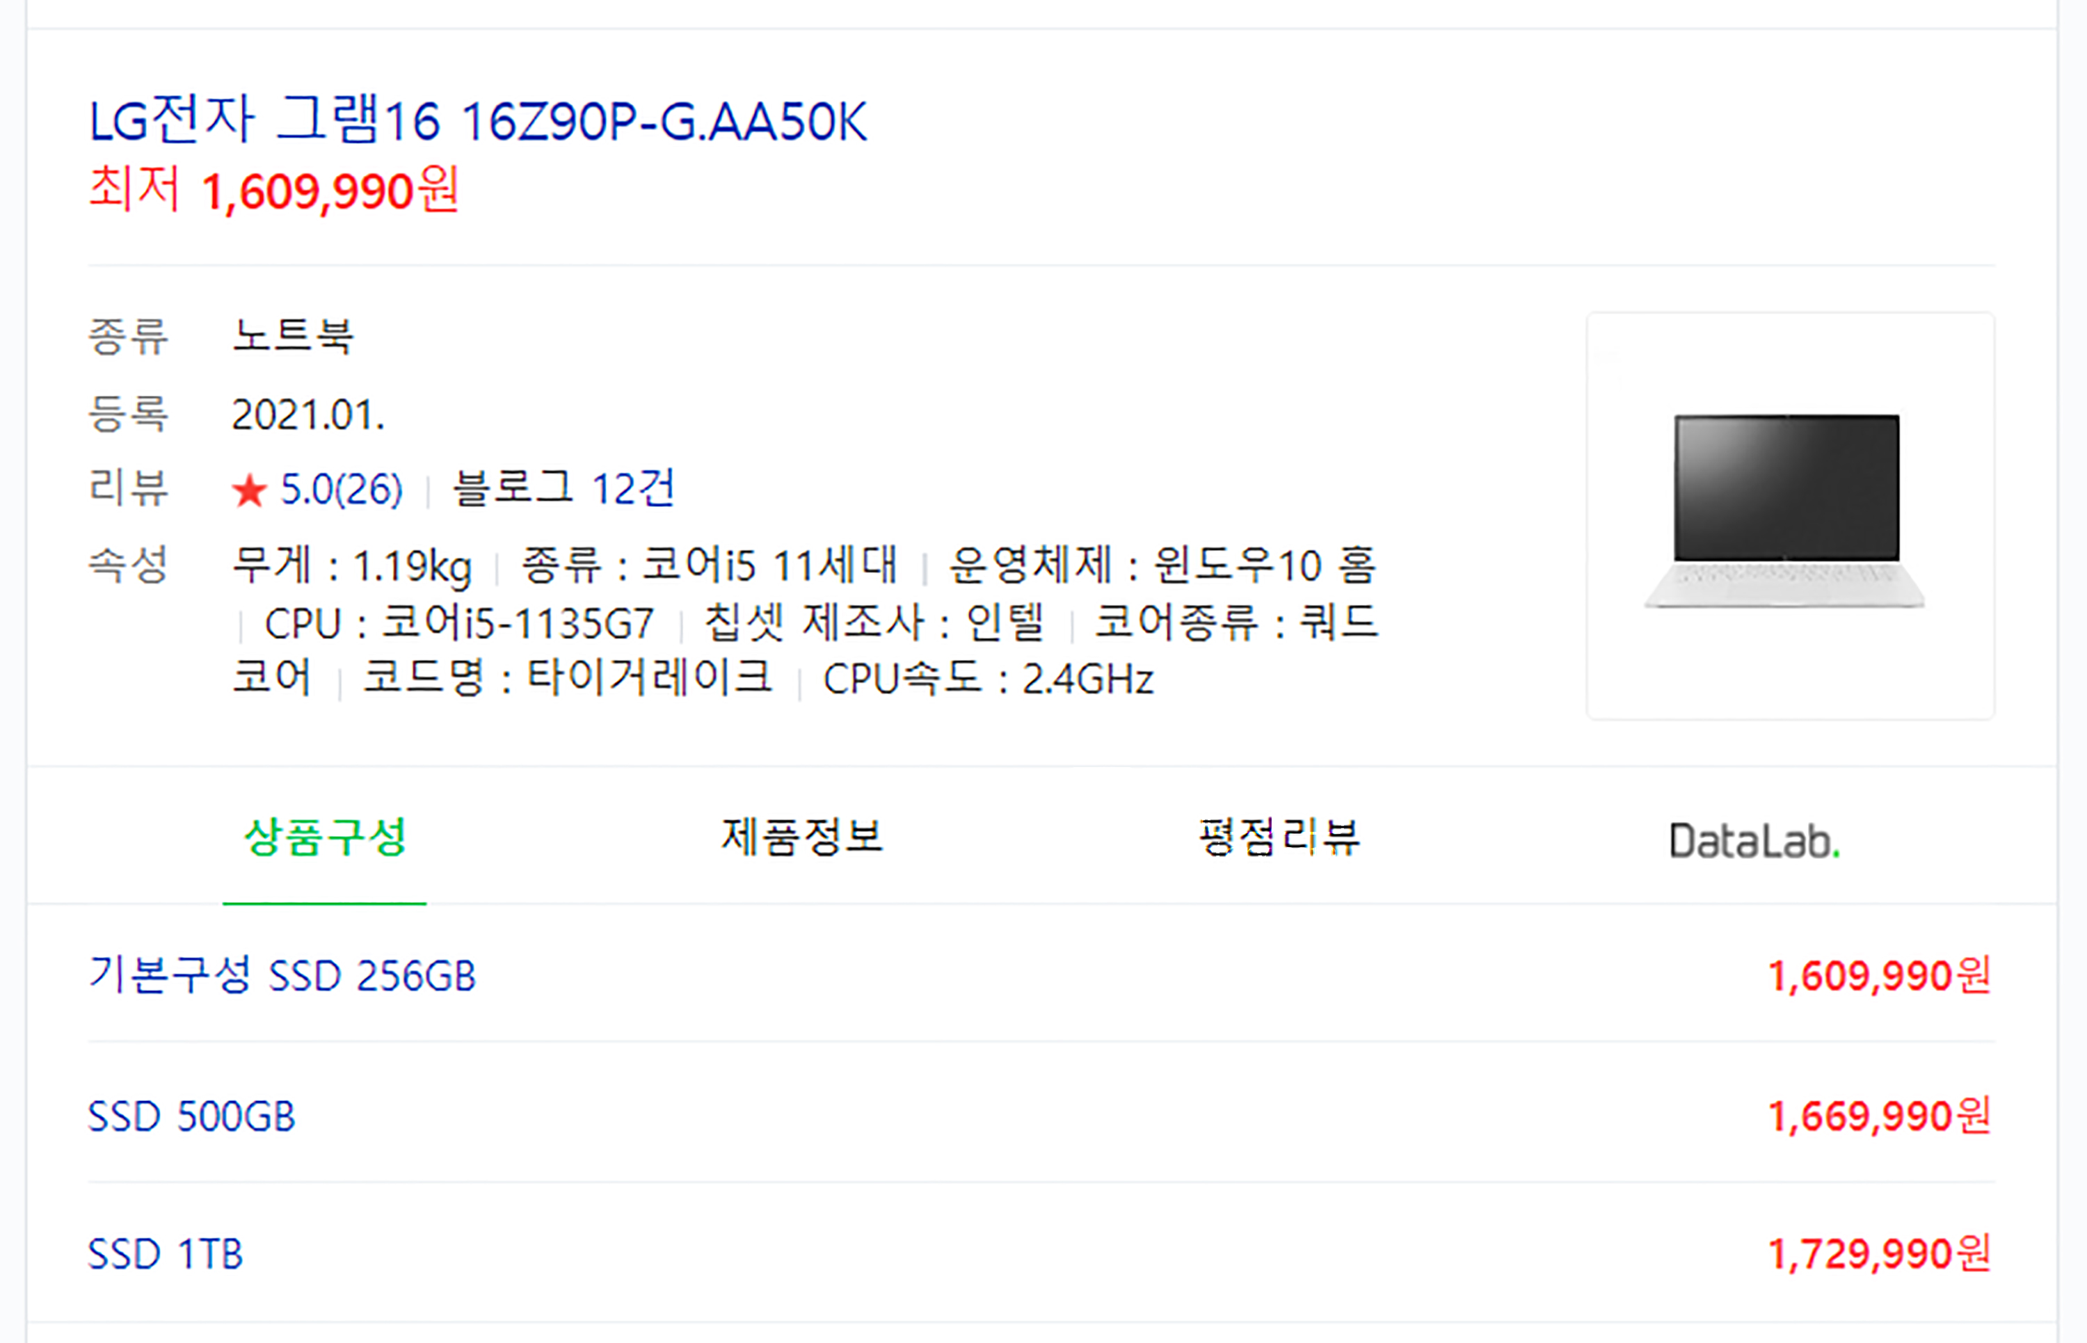
Task: Switch to the 상품구성 tab
Action: (x=324, y=837)
